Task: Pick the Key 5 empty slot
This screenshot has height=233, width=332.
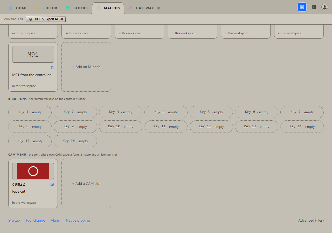Action: (211, 112)
